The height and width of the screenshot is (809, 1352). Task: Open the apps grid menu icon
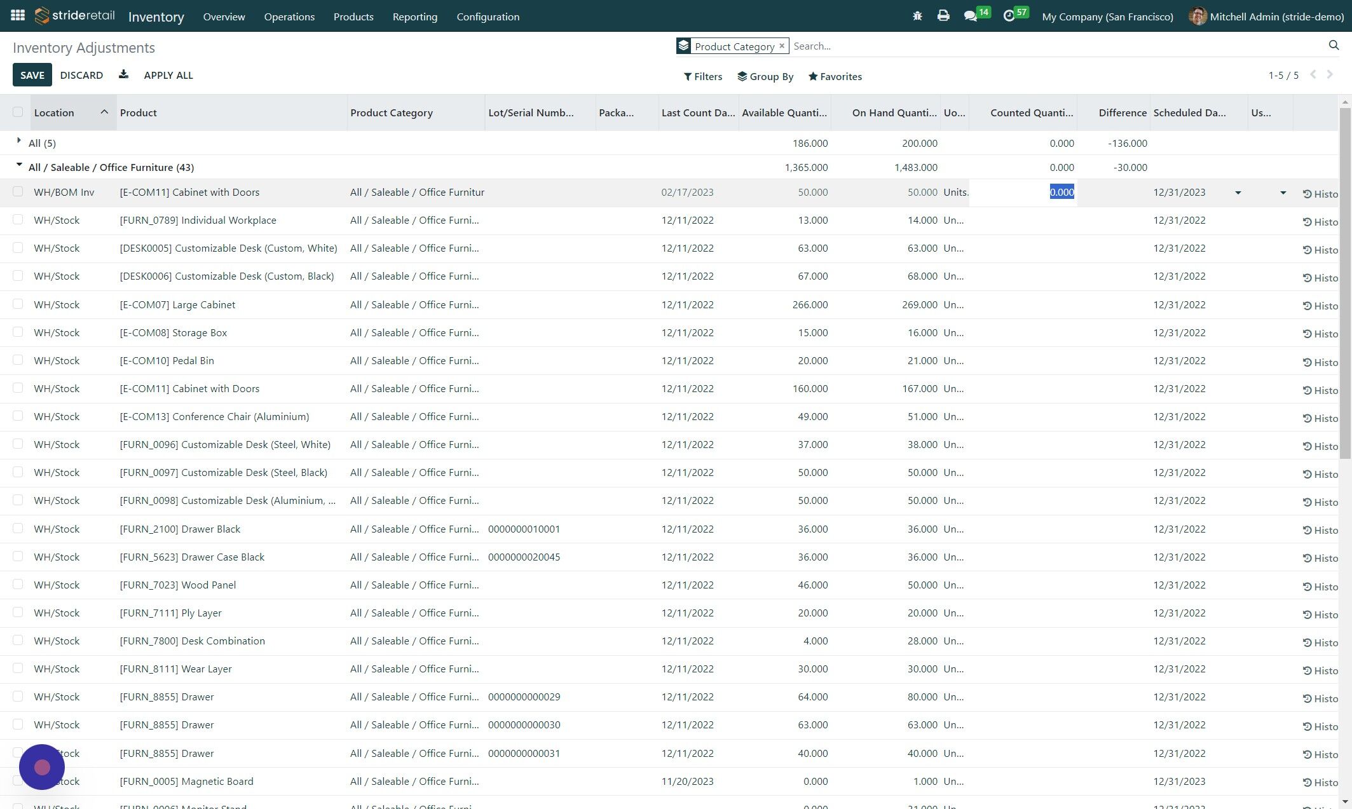[x=18, y=16]
